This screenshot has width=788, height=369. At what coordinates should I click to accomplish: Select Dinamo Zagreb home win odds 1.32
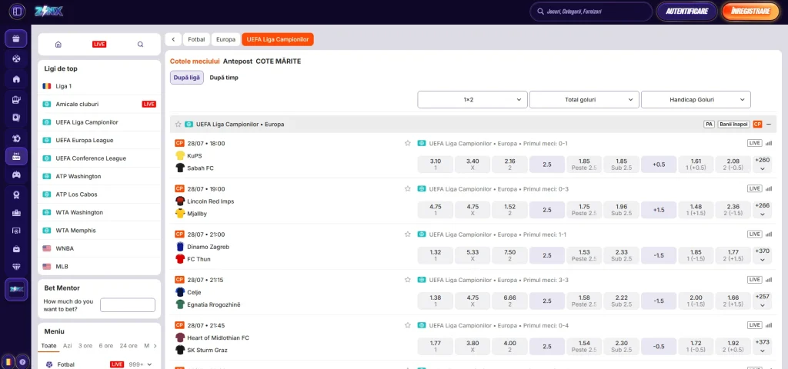436,255
